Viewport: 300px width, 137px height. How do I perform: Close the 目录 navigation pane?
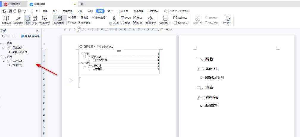[x=37, y=31]
